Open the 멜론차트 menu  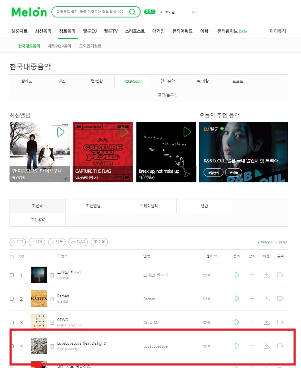click(19, 31)
